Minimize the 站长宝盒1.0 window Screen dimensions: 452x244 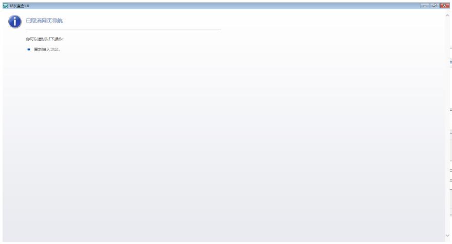coord(425,6)
